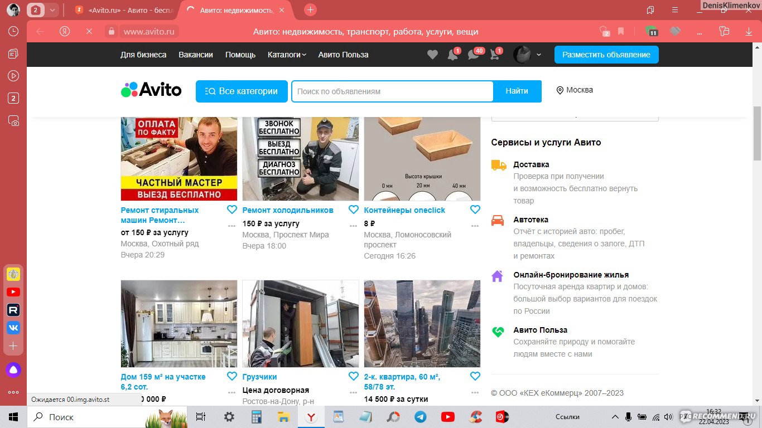Launch Alice assistant in browser sidebar

(x=13, y=369)
